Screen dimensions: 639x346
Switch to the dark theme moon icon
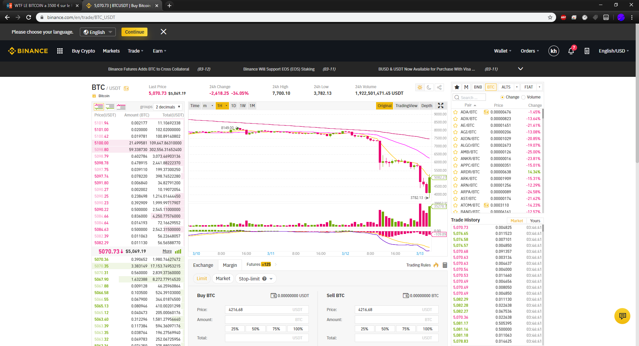tap(429, 87)
